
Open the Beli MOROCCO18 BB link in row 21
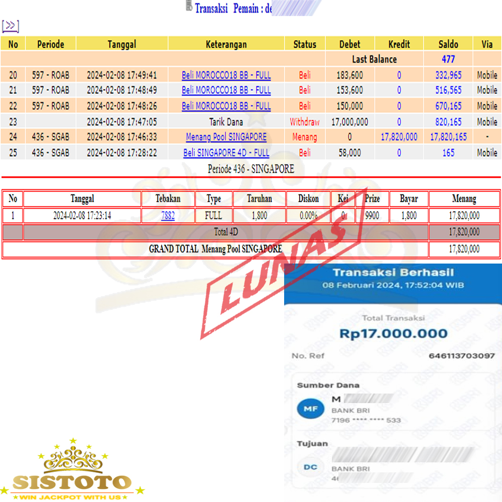coord(226,90)
